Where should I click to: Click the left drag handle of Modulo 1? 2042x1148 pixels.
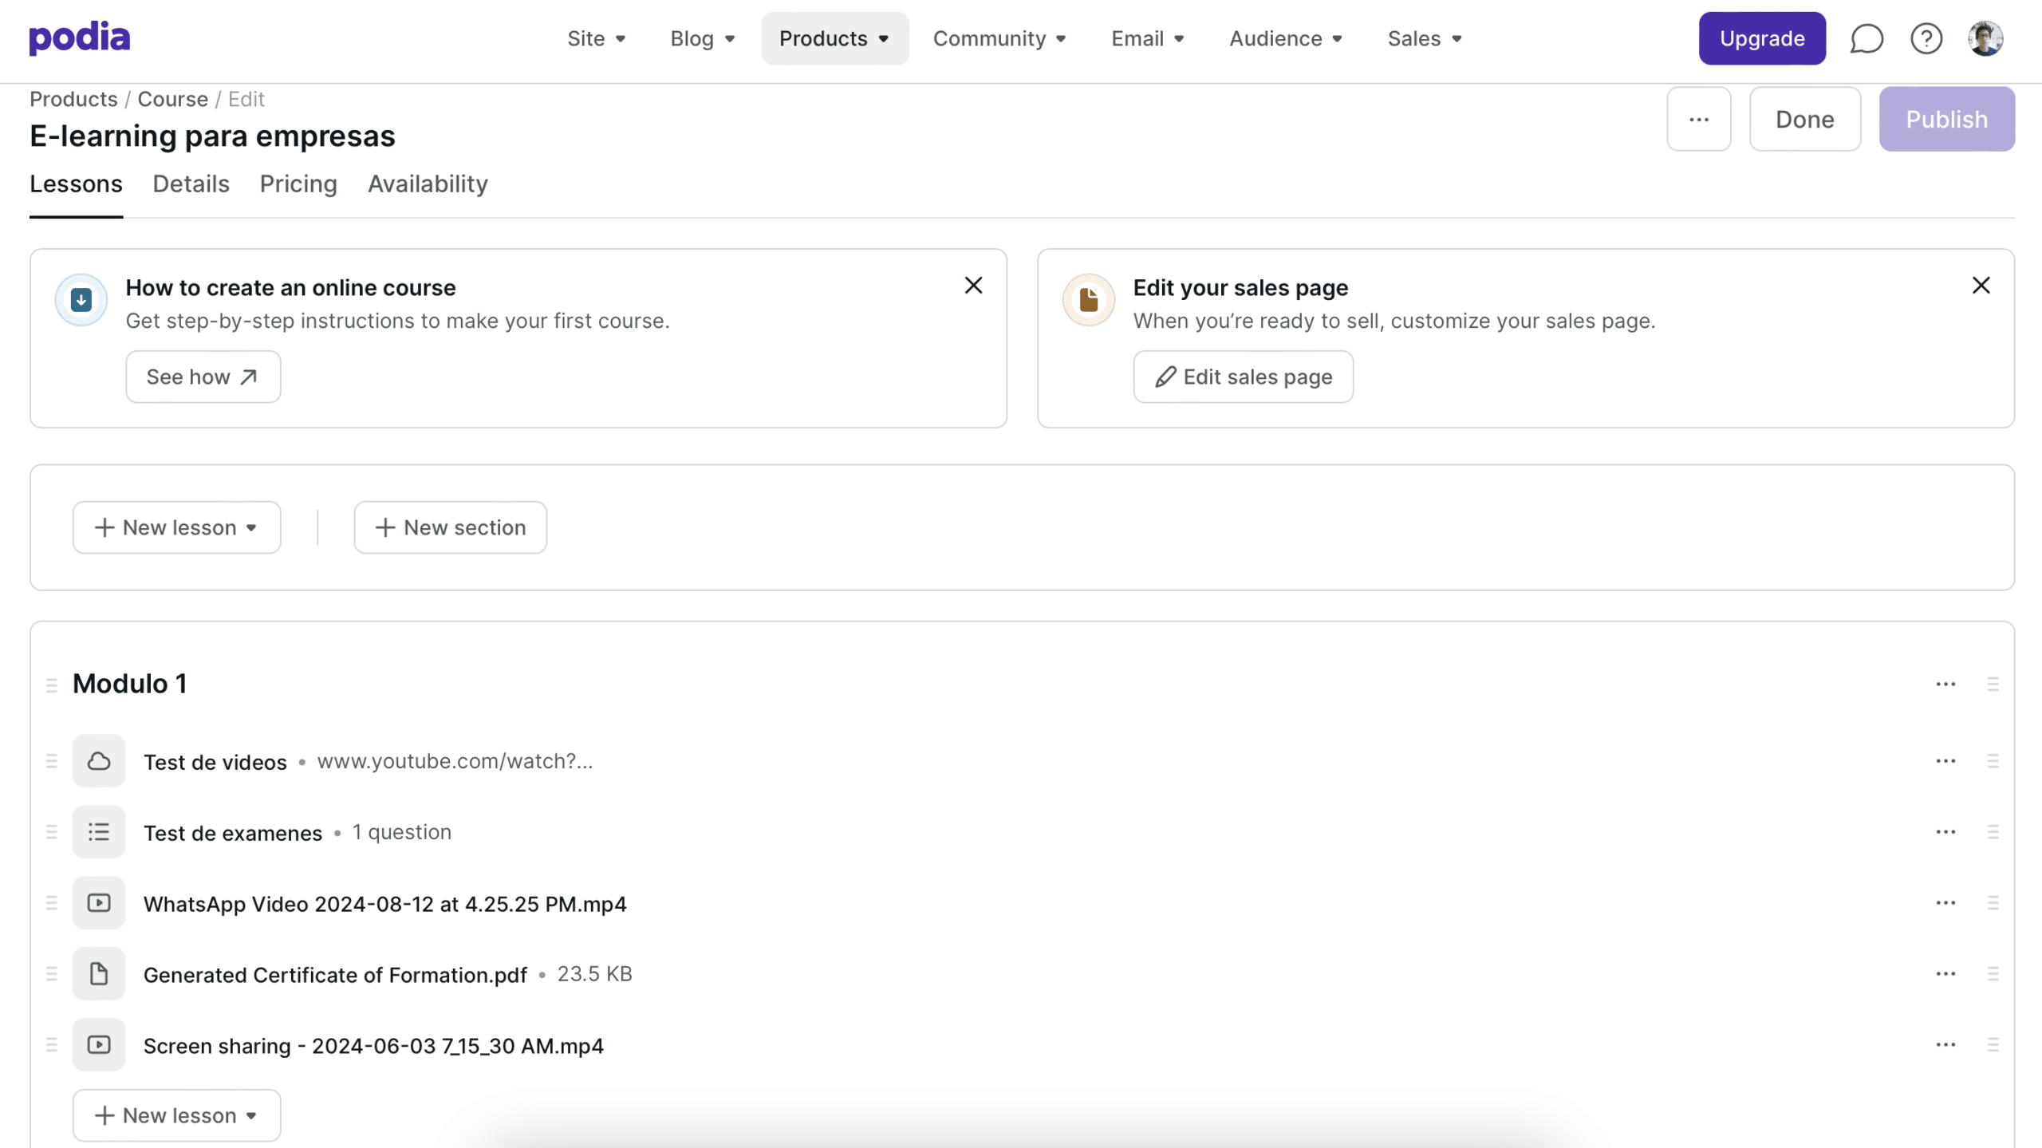click(x=52, y=684)
